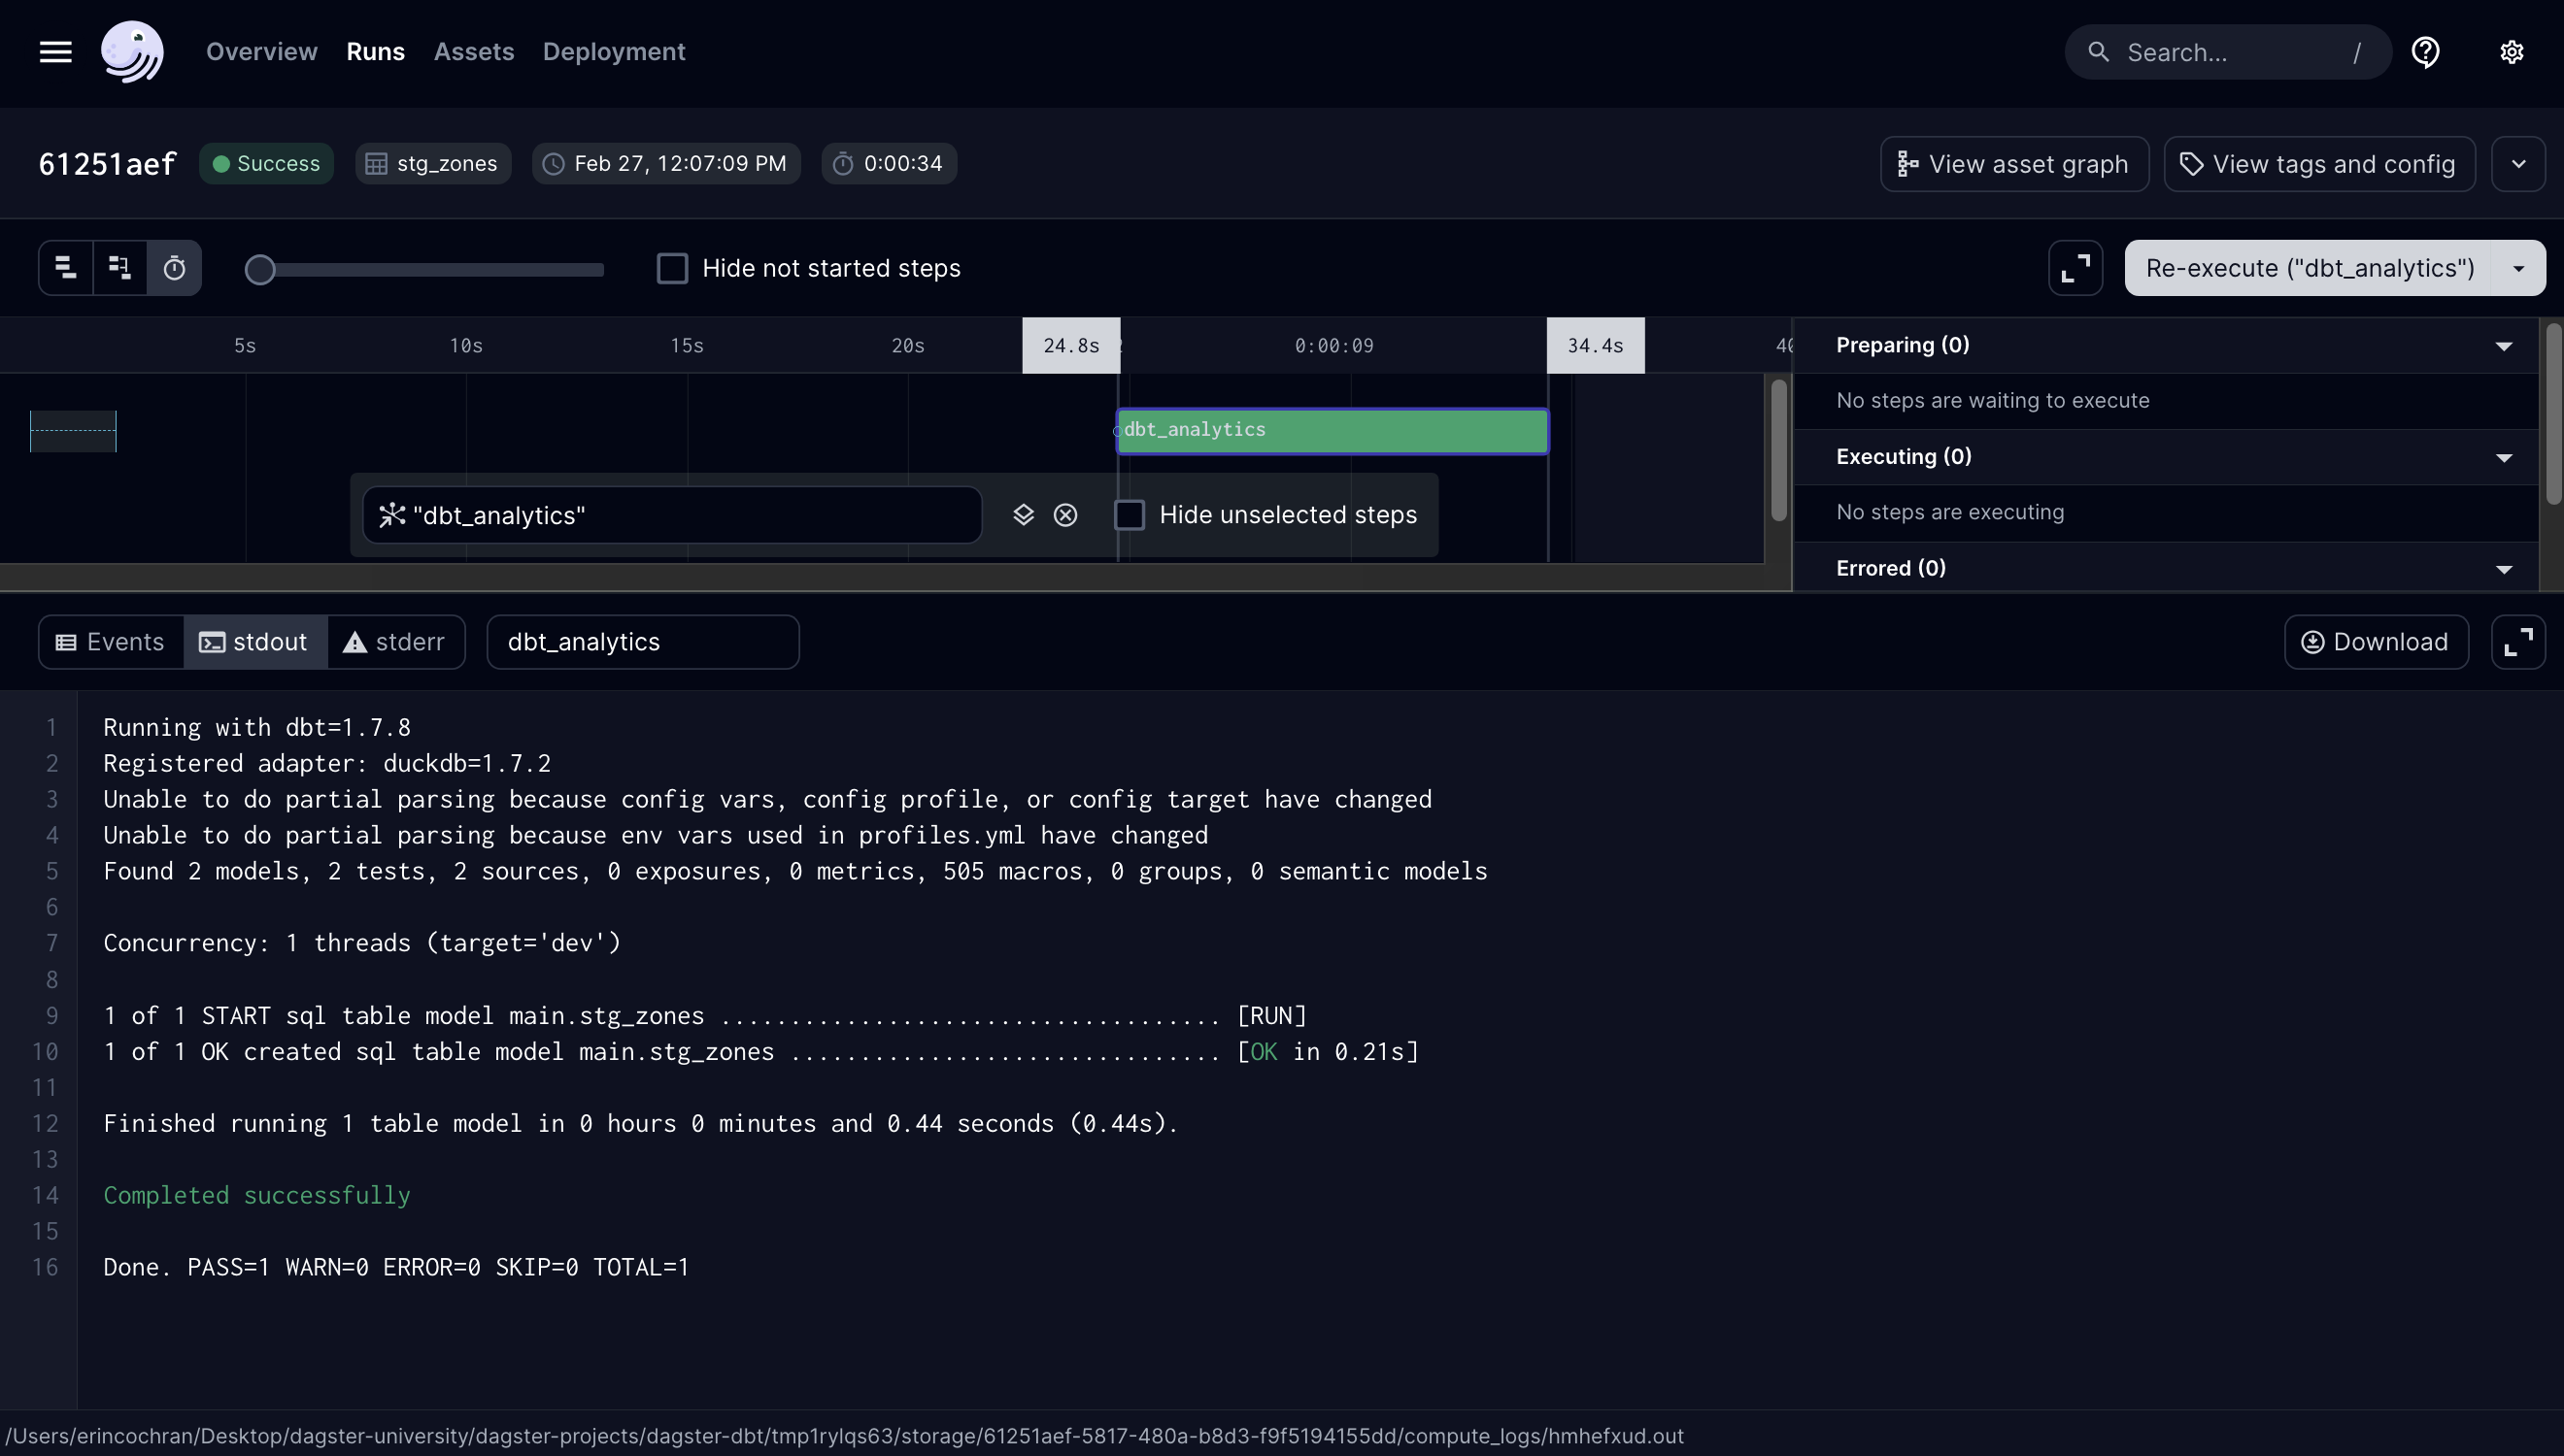2564x1456 pixels.
Task: Focus the Search input field
Action: point(2228,52)
